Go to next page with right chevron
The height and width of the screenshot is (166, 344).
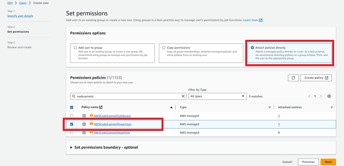(x=320, y=96)
